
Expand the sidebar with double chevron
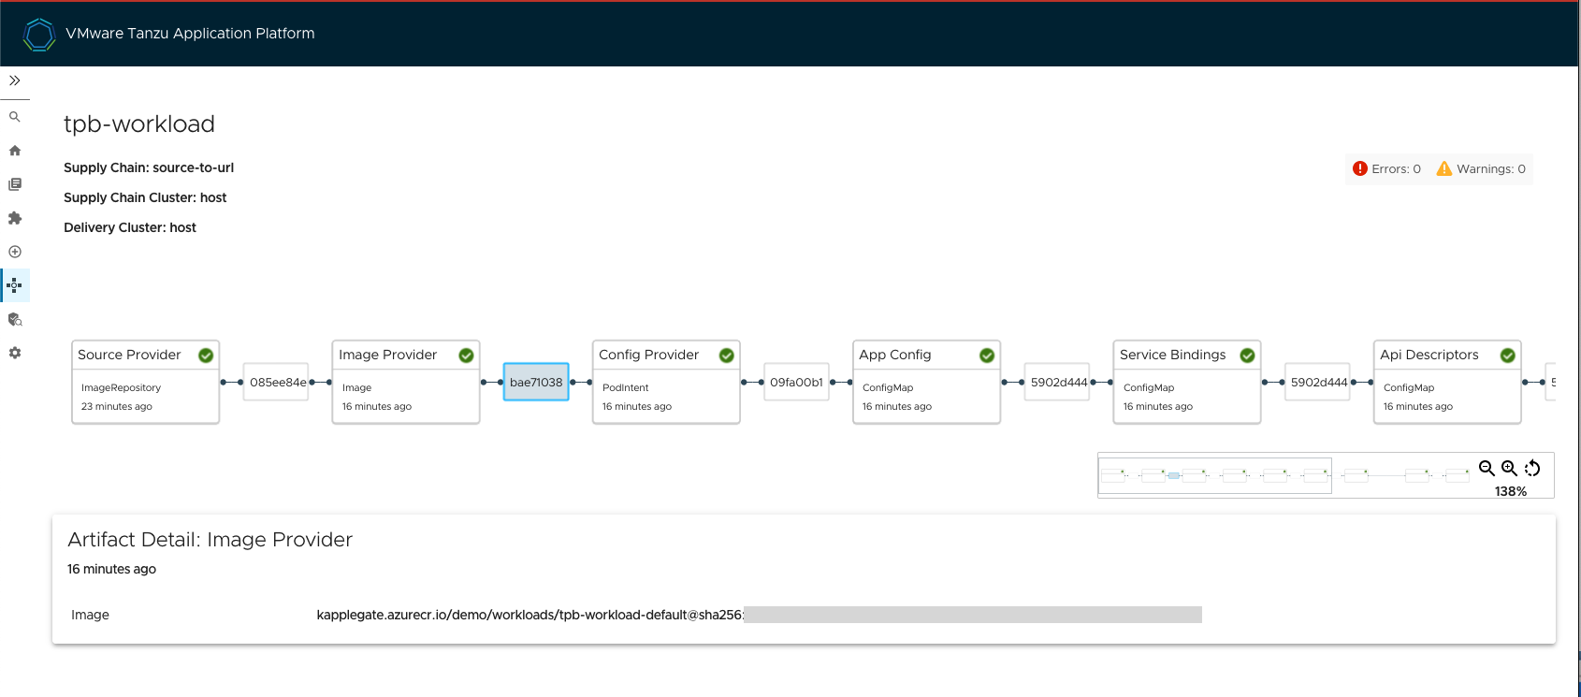click(15, 80)
